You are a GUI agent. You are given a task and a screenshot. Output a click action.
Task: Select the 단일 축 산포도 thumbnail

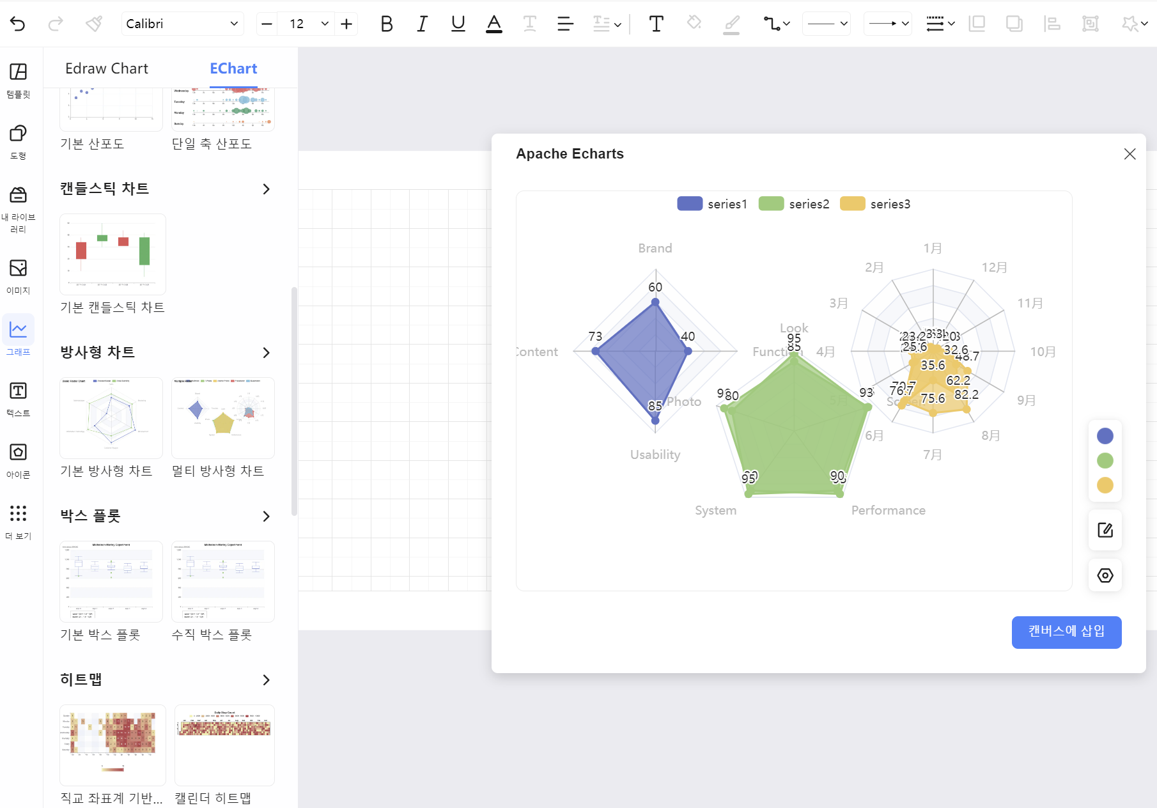(223, 110)
